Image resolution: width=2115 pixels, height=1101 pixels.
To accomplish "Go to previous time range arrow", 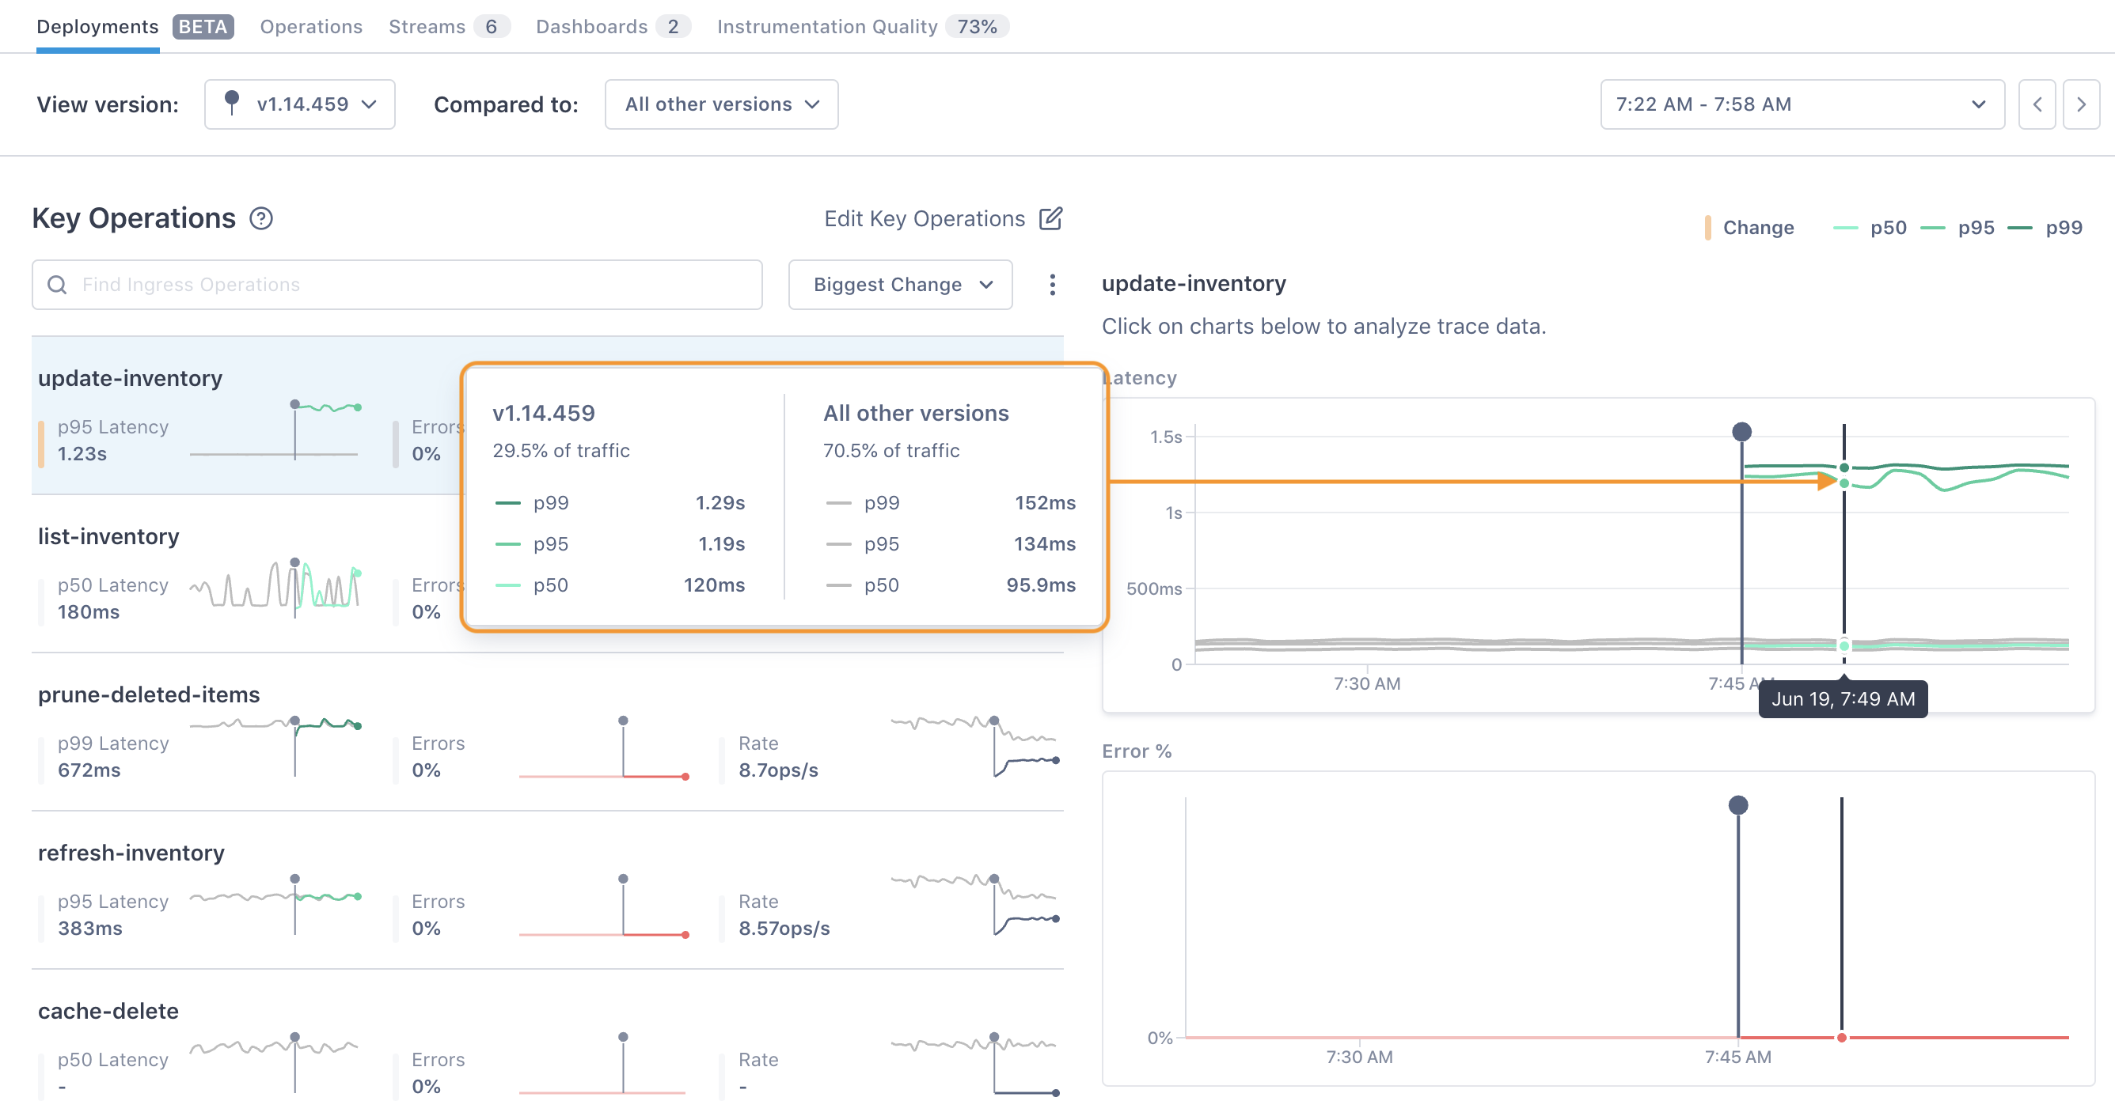I will coord(2036,104).
